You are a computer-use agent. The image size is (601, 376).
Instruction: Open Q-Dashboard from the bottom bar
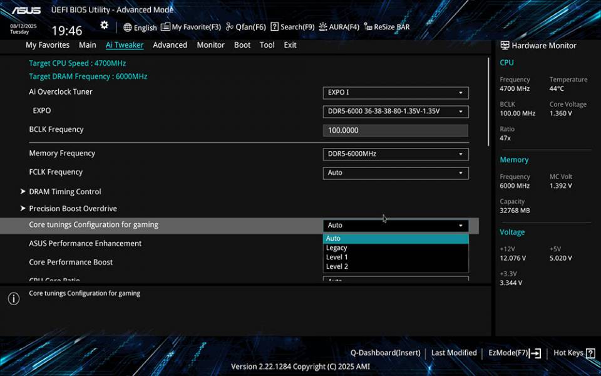tap(385, 353)
